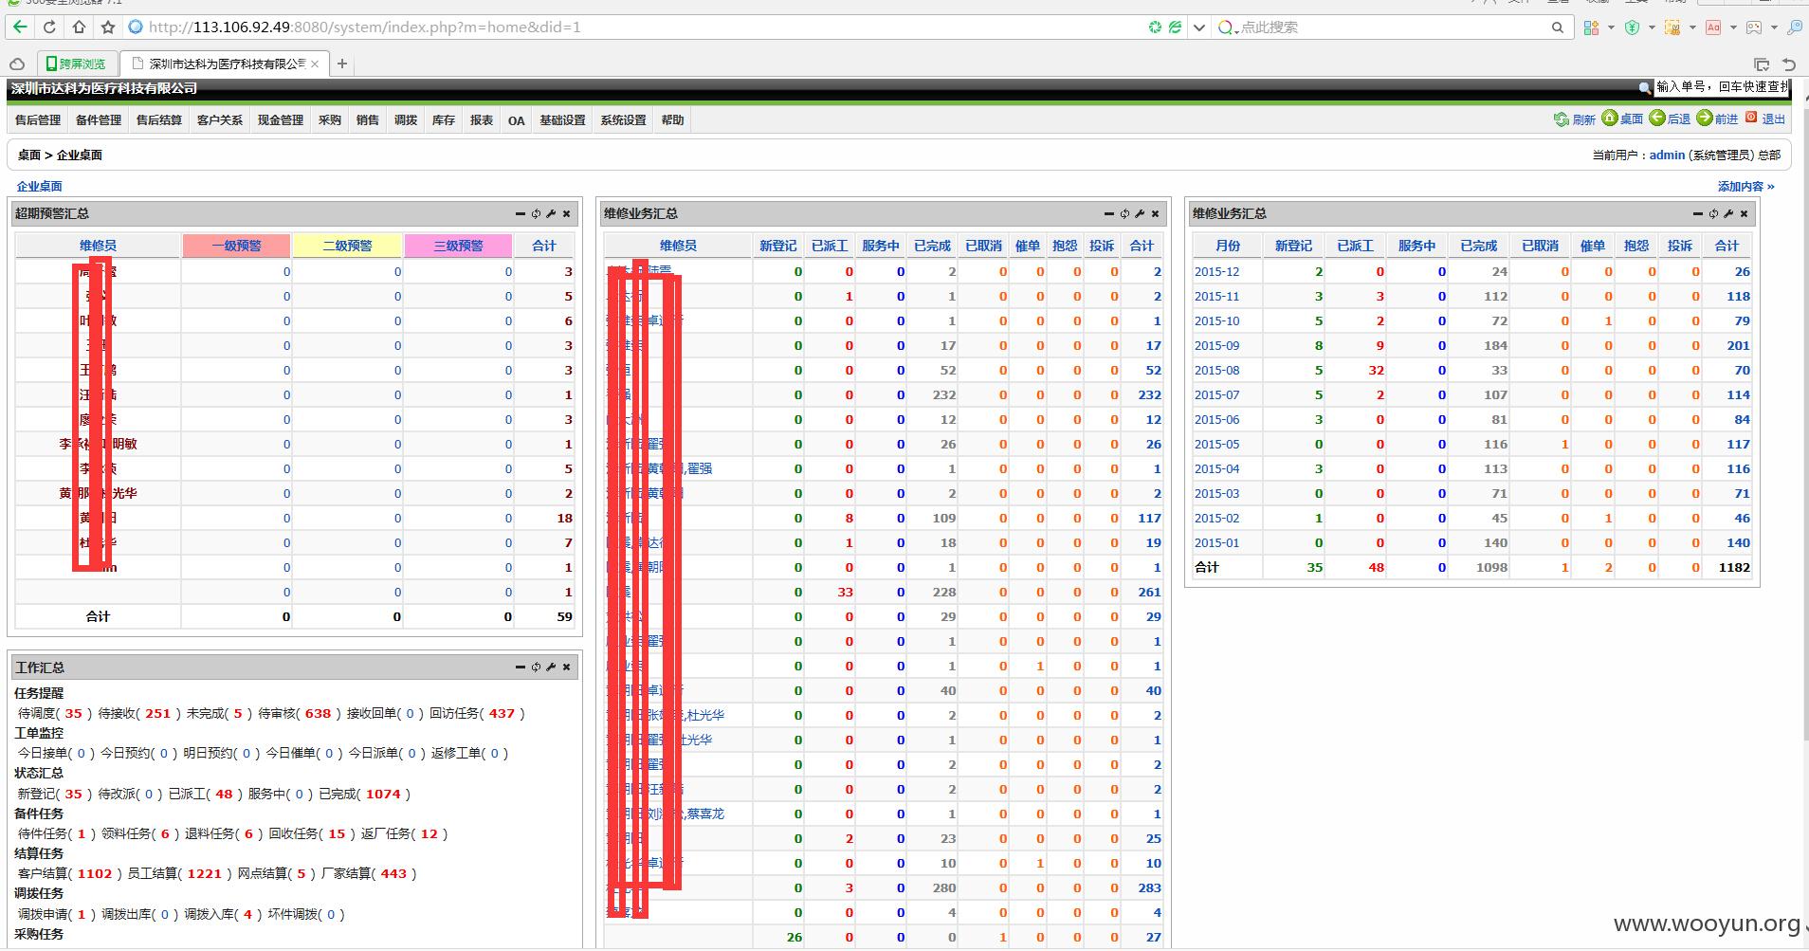Viewport: 1809px width, 951px height.
Task: Click total 1182 in 合计 row
Action: (1734, 568)
